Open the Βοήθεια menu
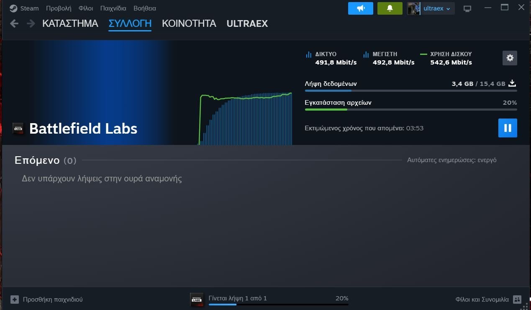 coord(145,8)
